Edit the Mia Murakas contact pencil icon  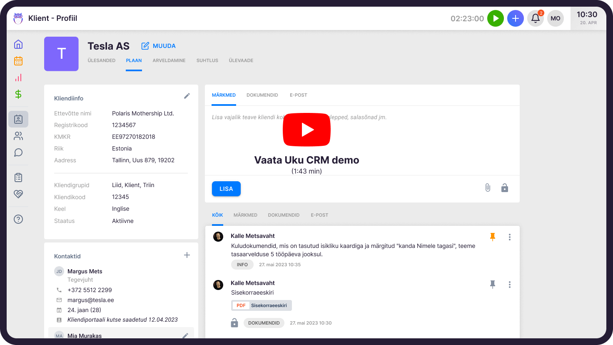point(185,335)
